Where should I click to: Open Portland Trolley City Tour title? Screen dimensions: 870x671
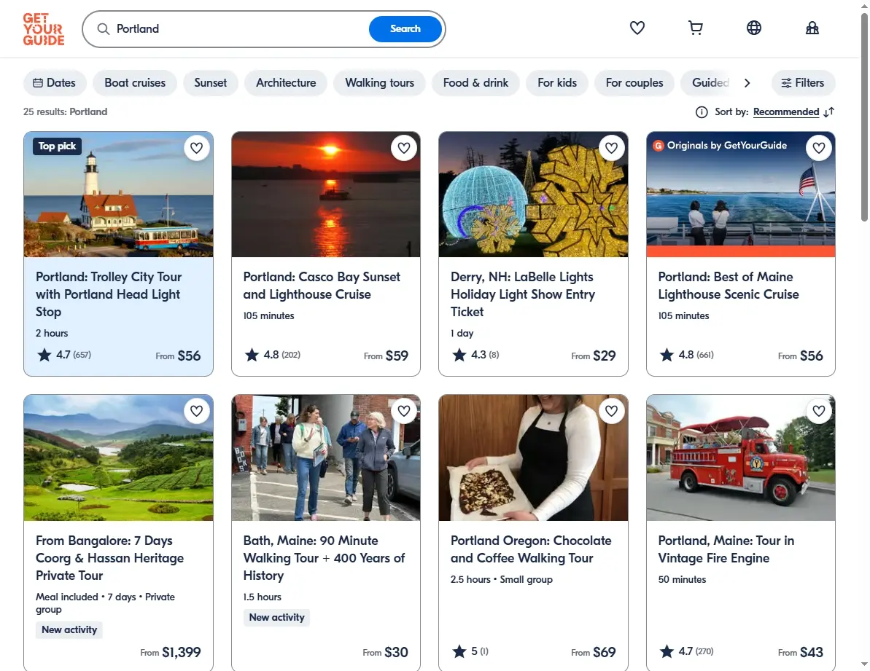coord(109,294)
